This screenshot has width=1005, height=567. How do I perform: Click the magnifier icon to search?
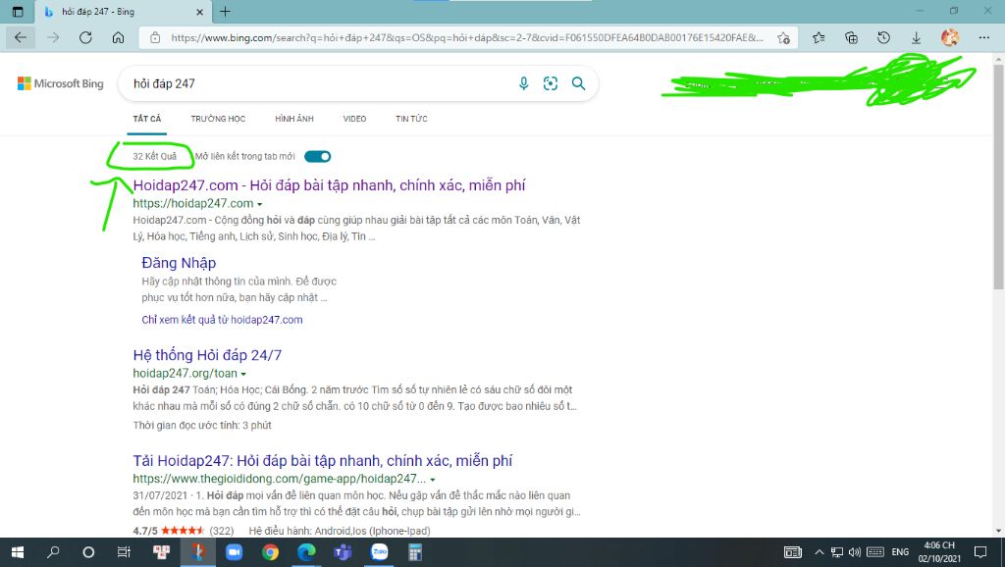point(579,83)
